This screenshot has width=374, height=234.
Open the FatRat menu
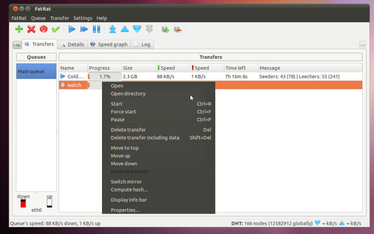click(x=19, y=18)
